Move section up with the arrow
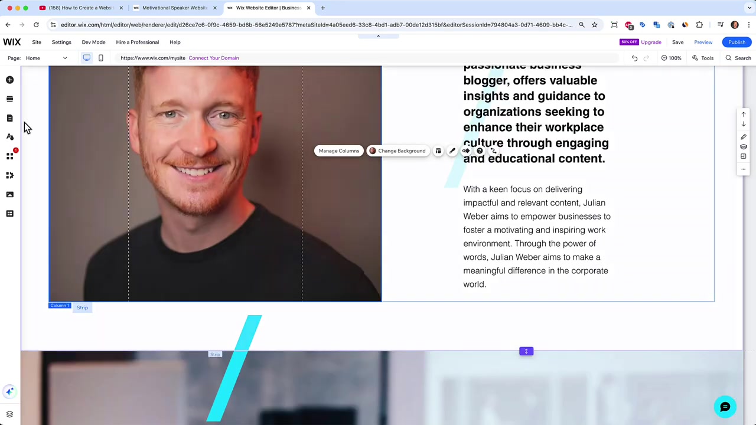The image size is (756, 425). coord(744,115)
